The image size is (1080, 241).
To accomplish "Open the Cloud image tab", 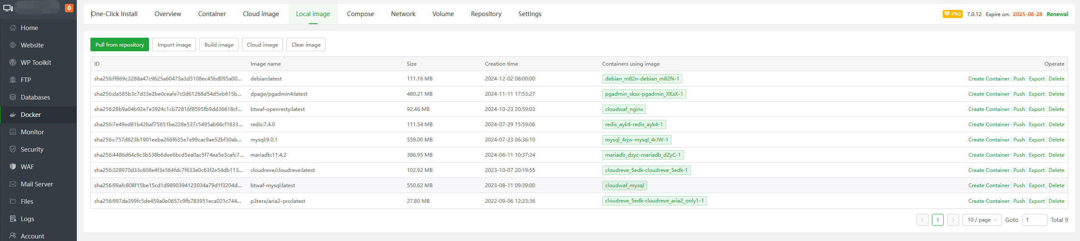I will [261, 14].
